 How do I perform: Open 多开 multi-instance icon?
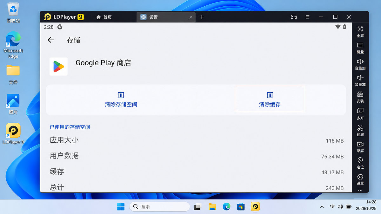(360, 114)
